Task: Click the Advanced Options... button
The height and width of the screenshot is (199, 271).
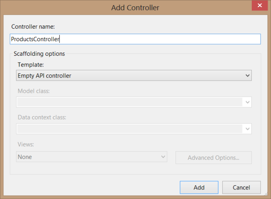Action: (x=213, y=158)
